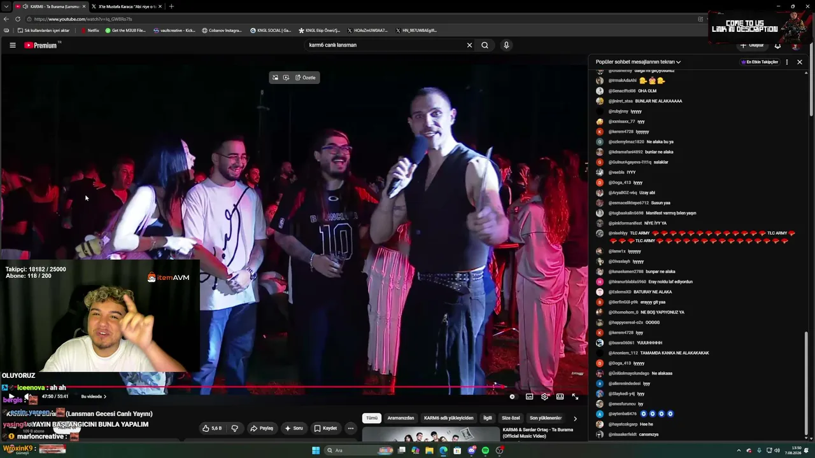
Task: Click chat username @kerem4728 saying 'Iyyyyyy'
Action: tap(621, 132)
